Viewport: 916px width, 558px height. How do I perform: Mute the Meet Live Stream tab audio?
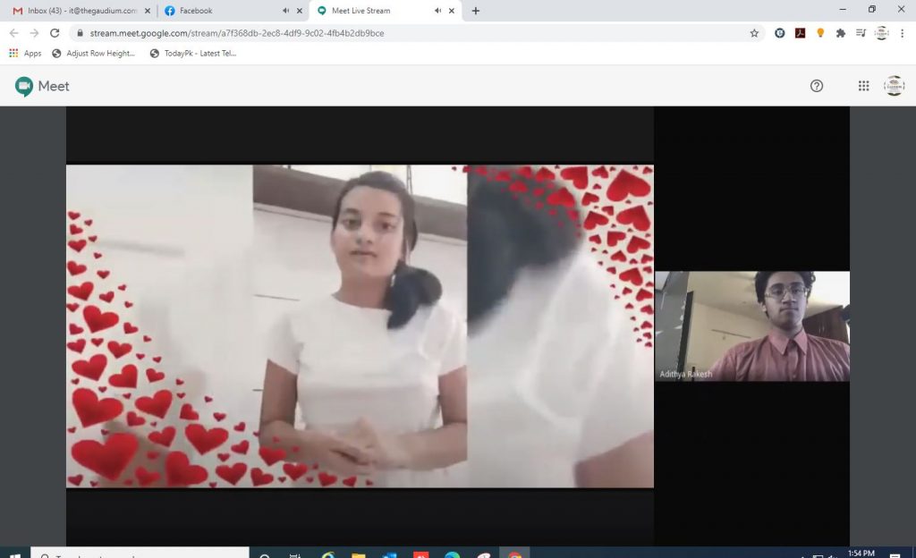click(437, 11)
